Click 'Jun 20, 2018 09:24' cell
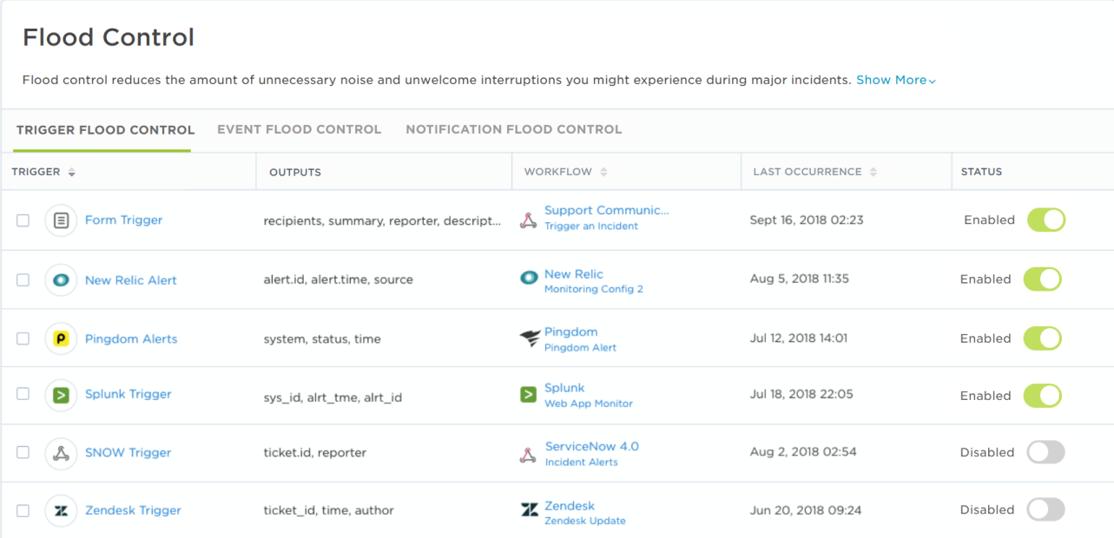This screenshot has width=1114, height=538. tap(806, 510)
